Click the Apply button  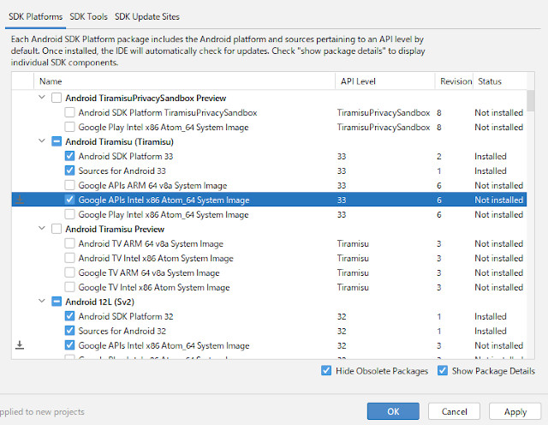click(515, 411)
